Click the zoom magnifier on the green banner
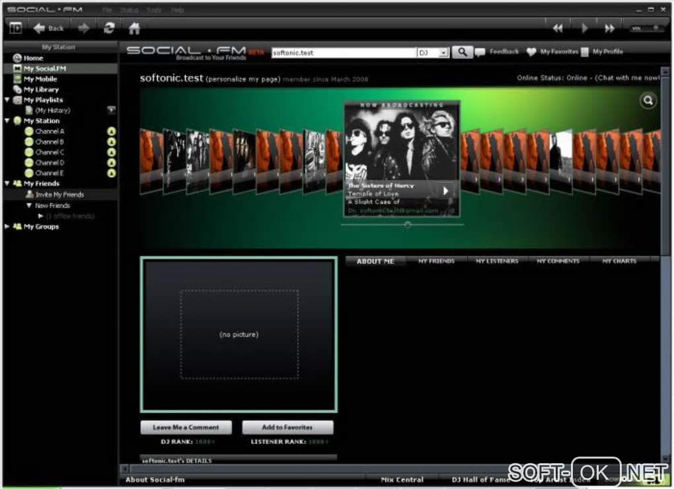Screen dimensions: 674x489 (648, 100)
